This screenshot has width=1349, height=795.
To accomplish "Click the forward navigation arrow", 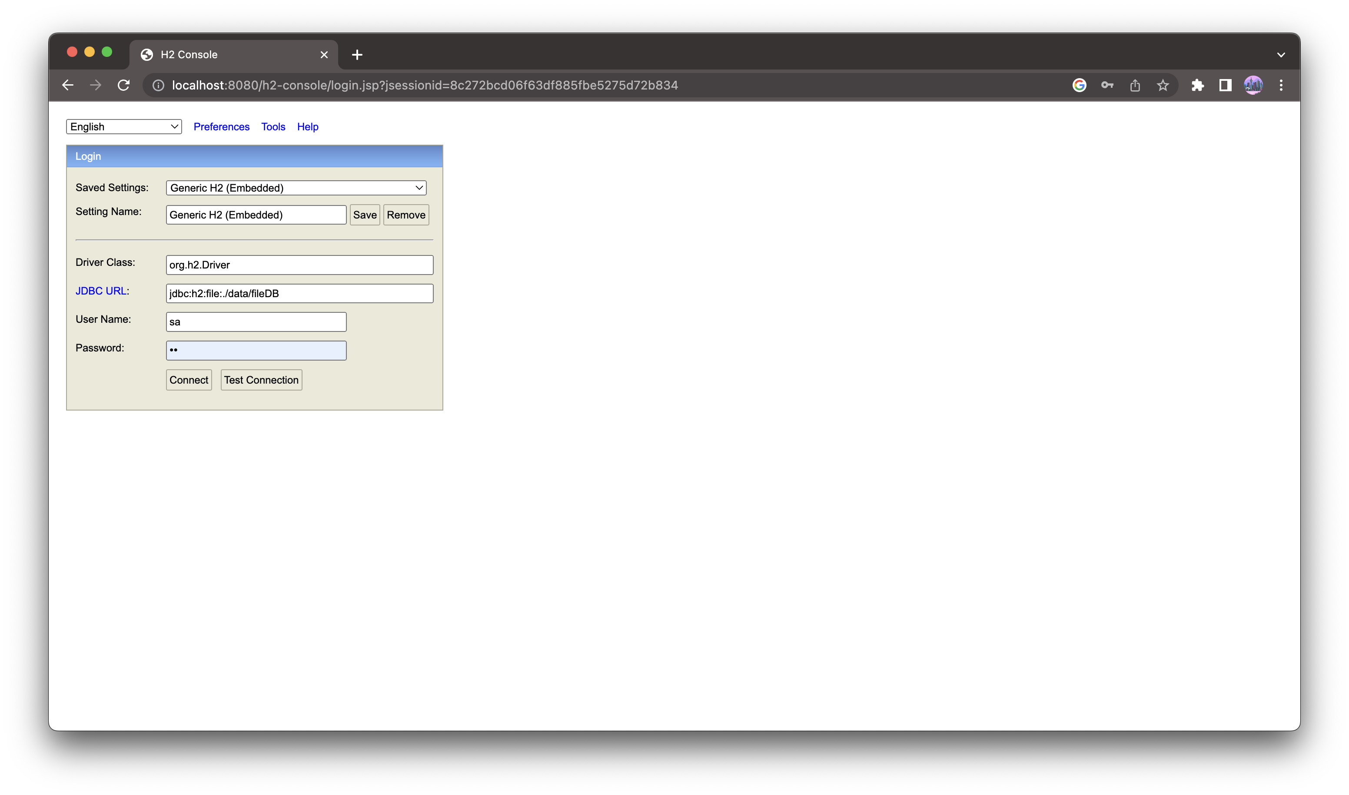I will coord(95,85).
